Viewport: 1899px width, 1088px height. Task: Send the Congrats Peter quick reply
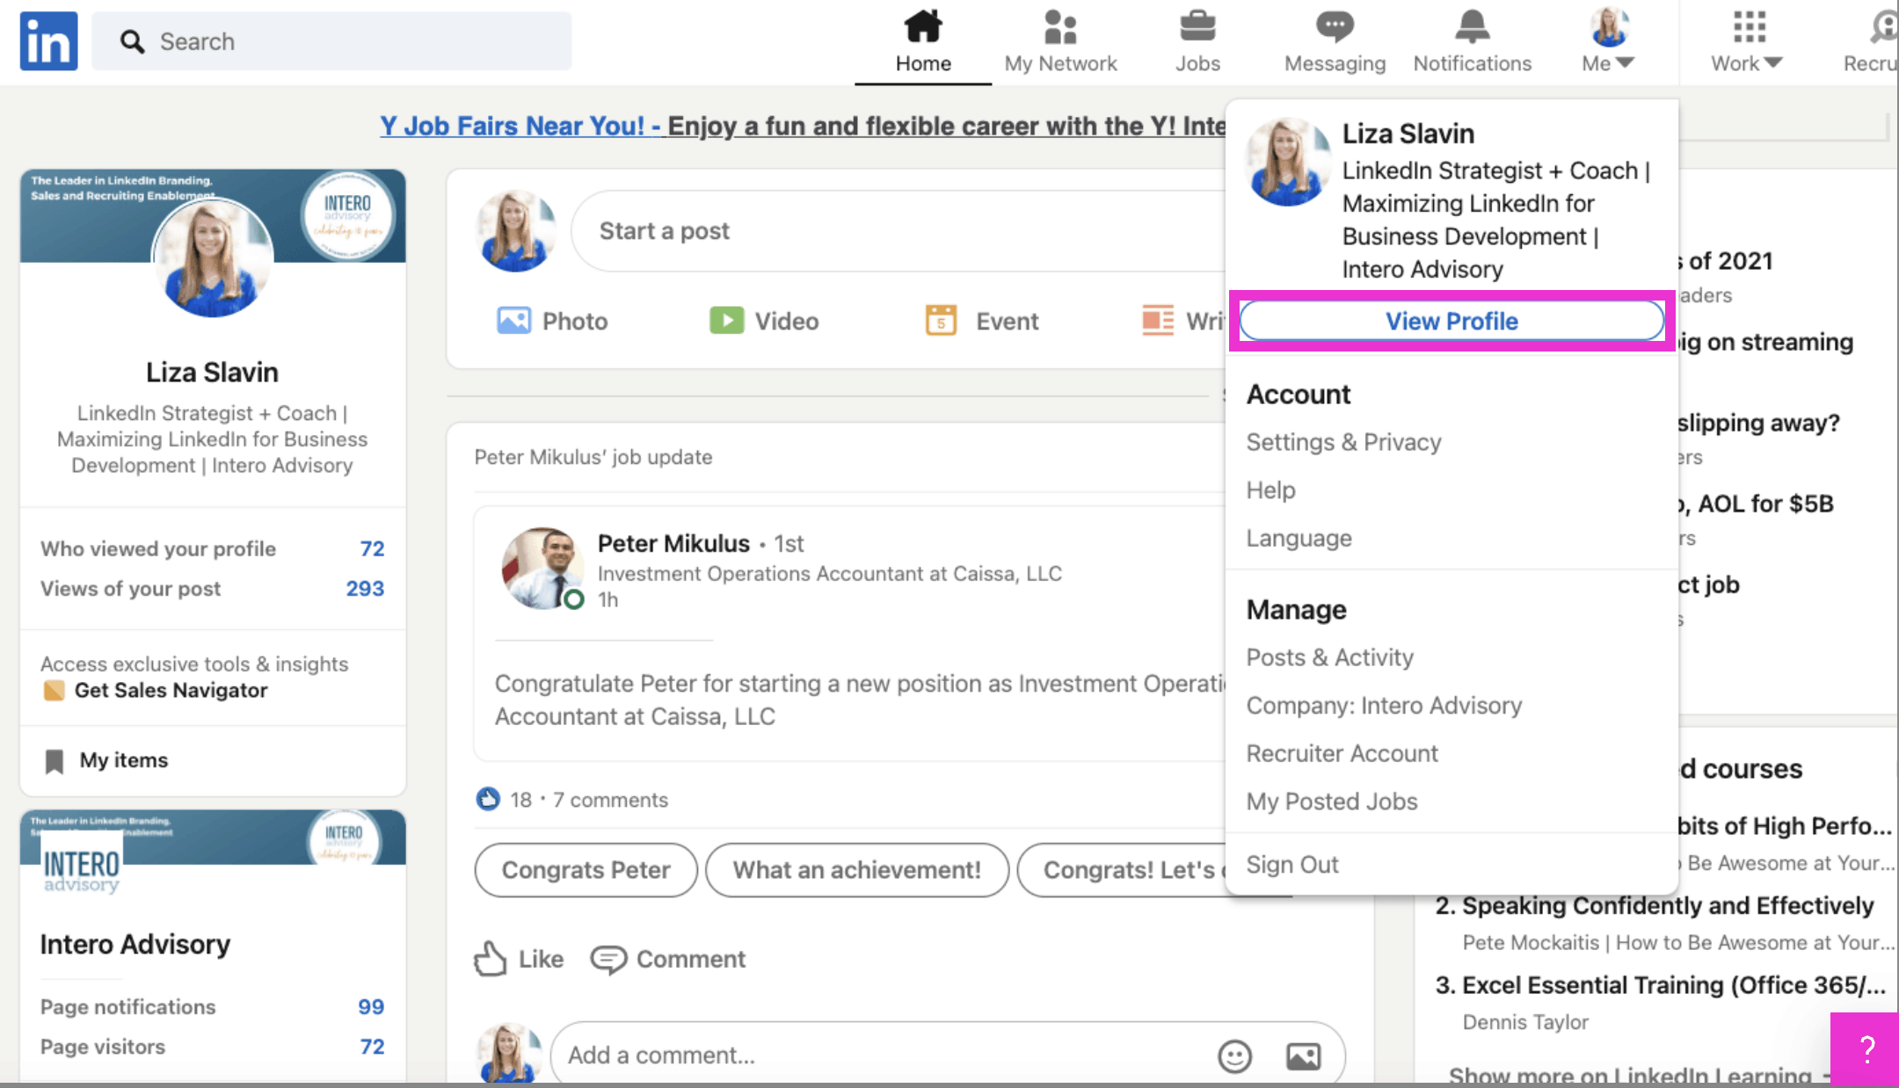[x=585, y=870]
